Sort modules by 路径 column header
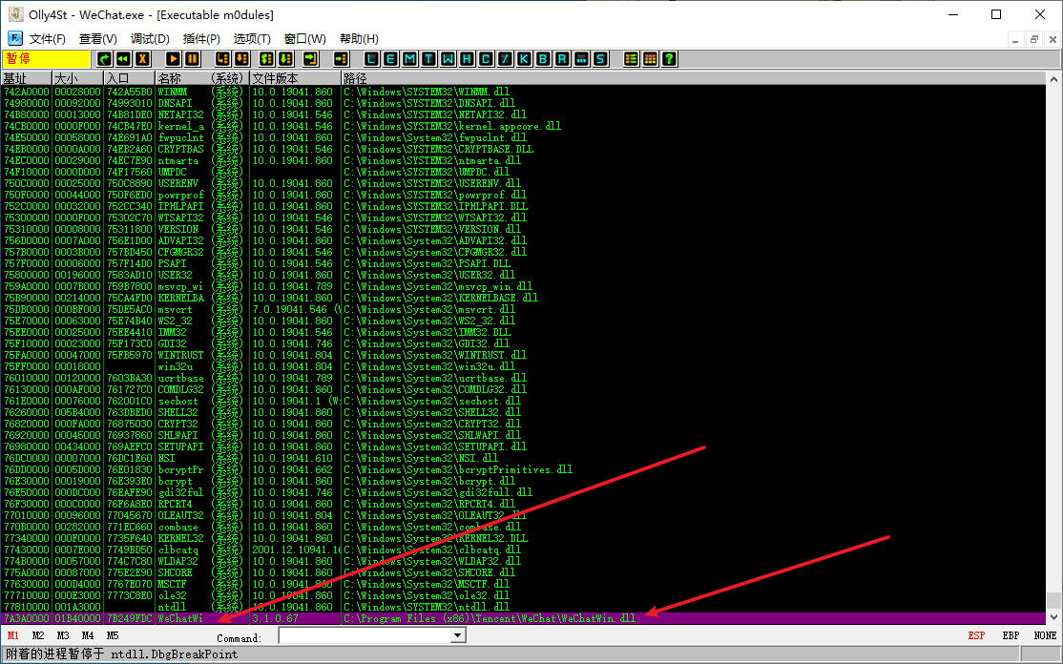Image resolution: width=1063 pixels, height=664 pixels. 694,78
